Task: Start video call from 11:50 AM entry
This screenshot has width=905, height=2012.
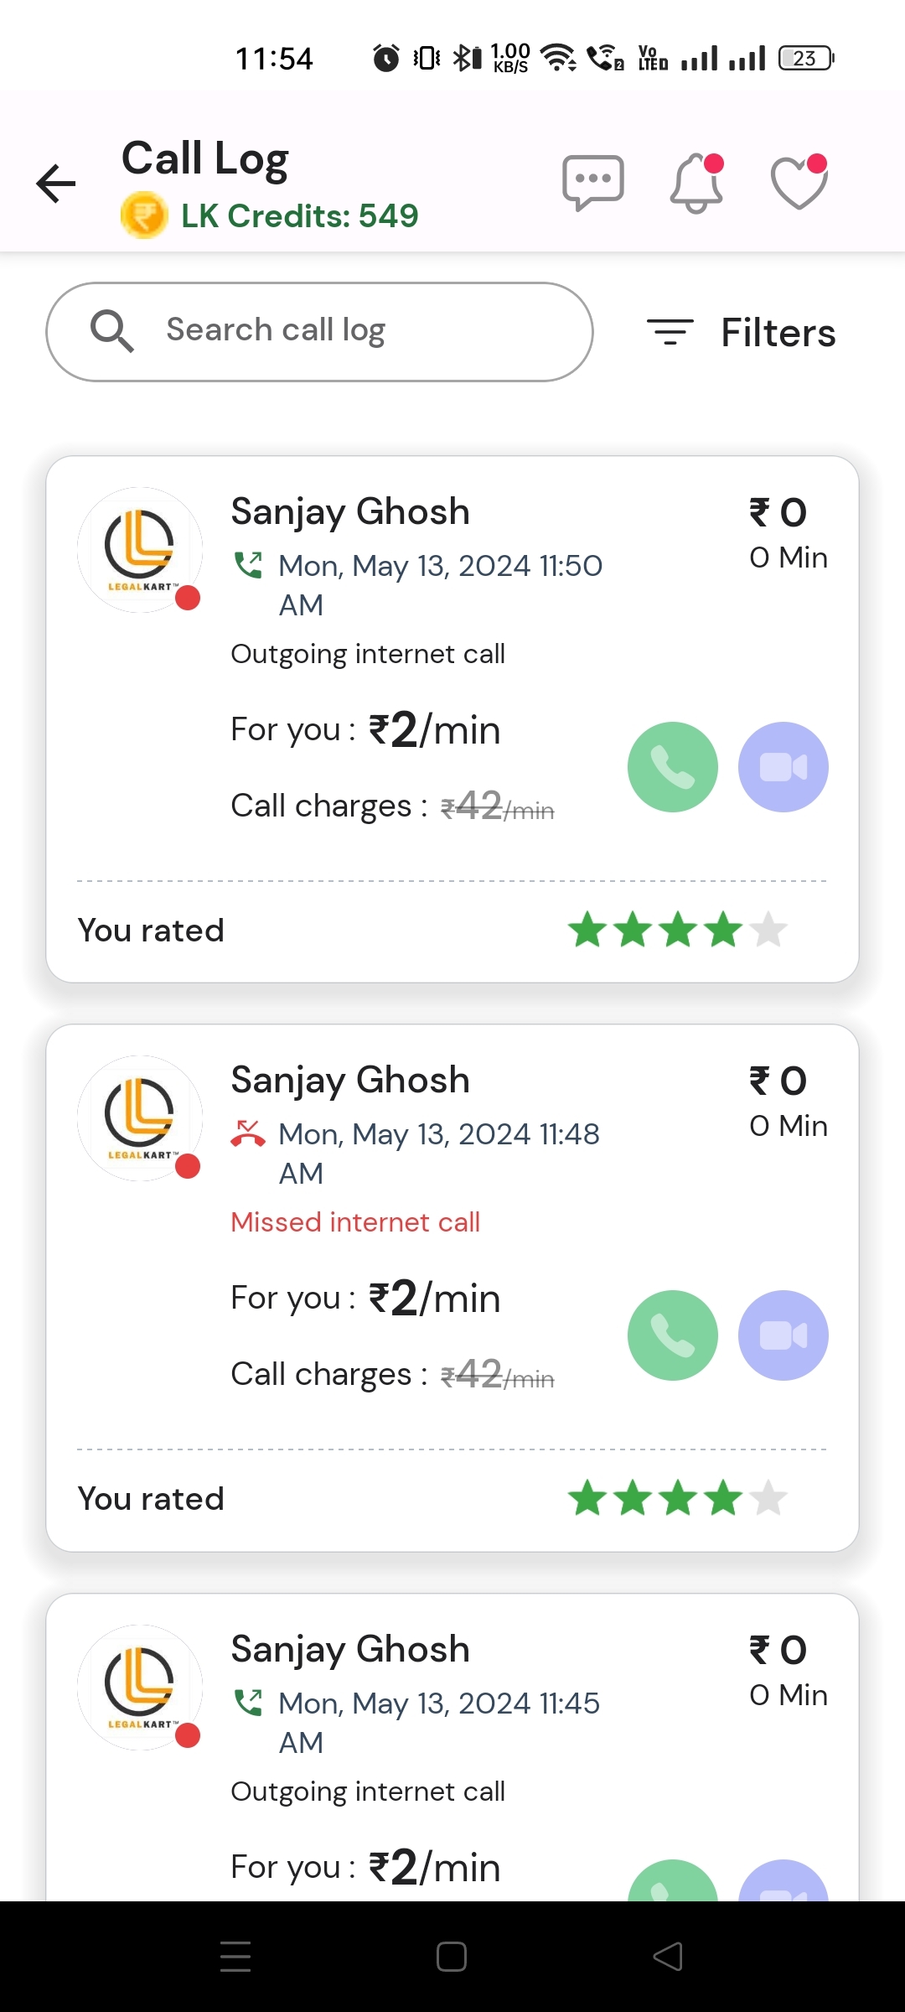Action: (x=783, y=767)
